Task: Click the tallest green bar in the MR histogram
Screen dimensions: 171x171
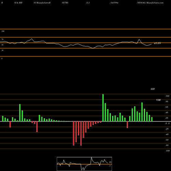Action: click(103, 108)
